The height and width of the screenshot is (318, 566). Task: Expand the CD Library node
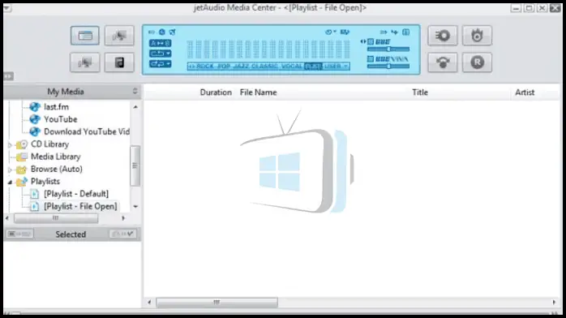pos(10,144)
